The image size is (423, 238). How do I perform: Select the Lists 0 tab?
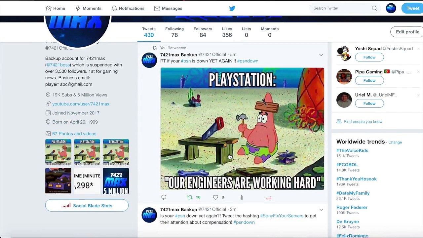pos(246,32)
